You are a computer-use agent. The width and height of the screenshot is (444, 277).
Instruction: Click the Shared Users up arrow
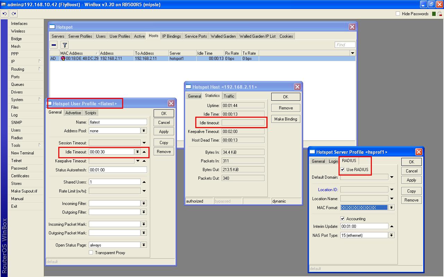pyautogui.click(x=144, y=182)
